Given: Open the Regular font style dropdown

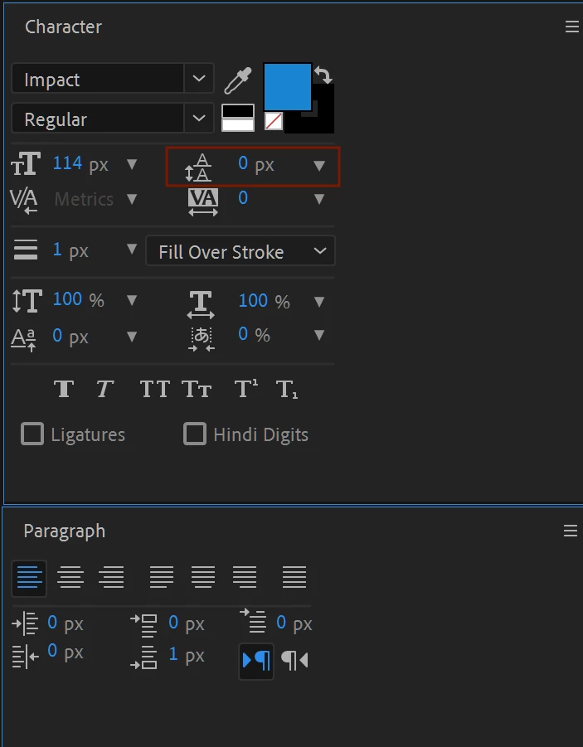Looking at the screenshot, I should 198,119.
